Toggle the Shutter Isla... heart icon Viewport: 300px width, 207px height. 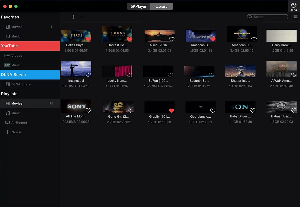tap(253, 75)
